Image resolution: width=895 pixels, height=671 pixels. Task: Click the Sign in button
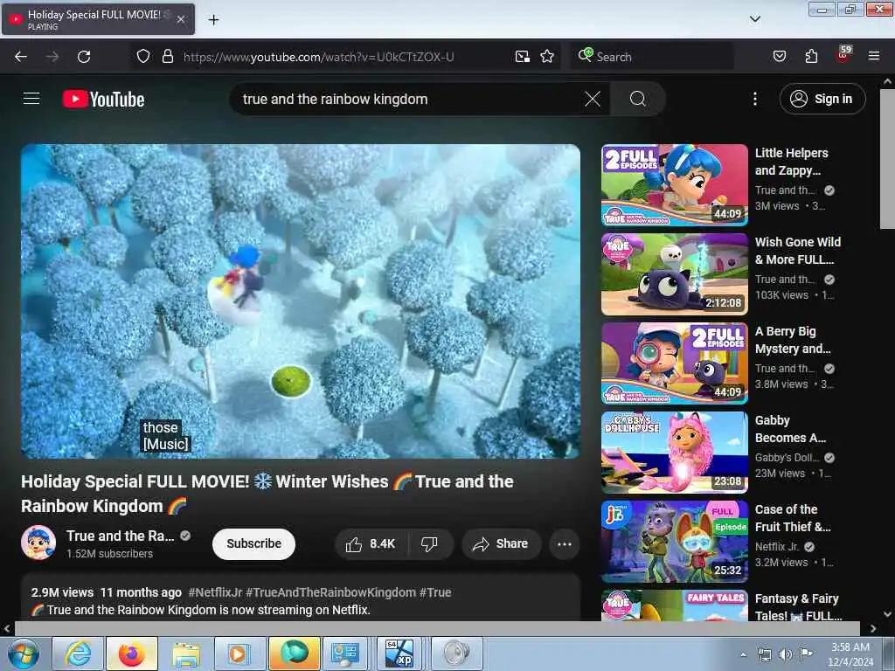[x=822, y=100]
